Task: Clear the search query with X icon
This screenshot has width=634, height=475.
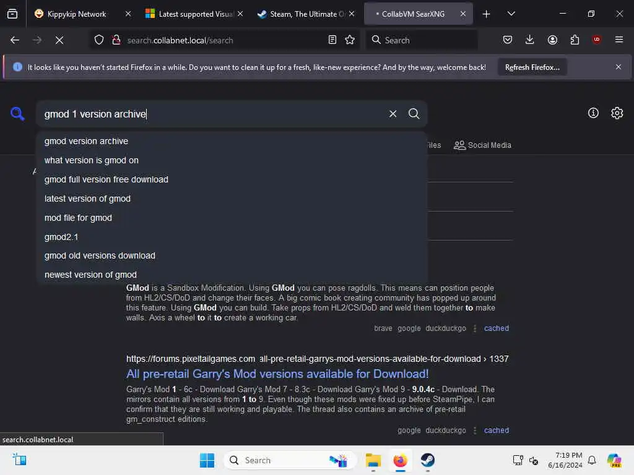Action: [393, 114]
